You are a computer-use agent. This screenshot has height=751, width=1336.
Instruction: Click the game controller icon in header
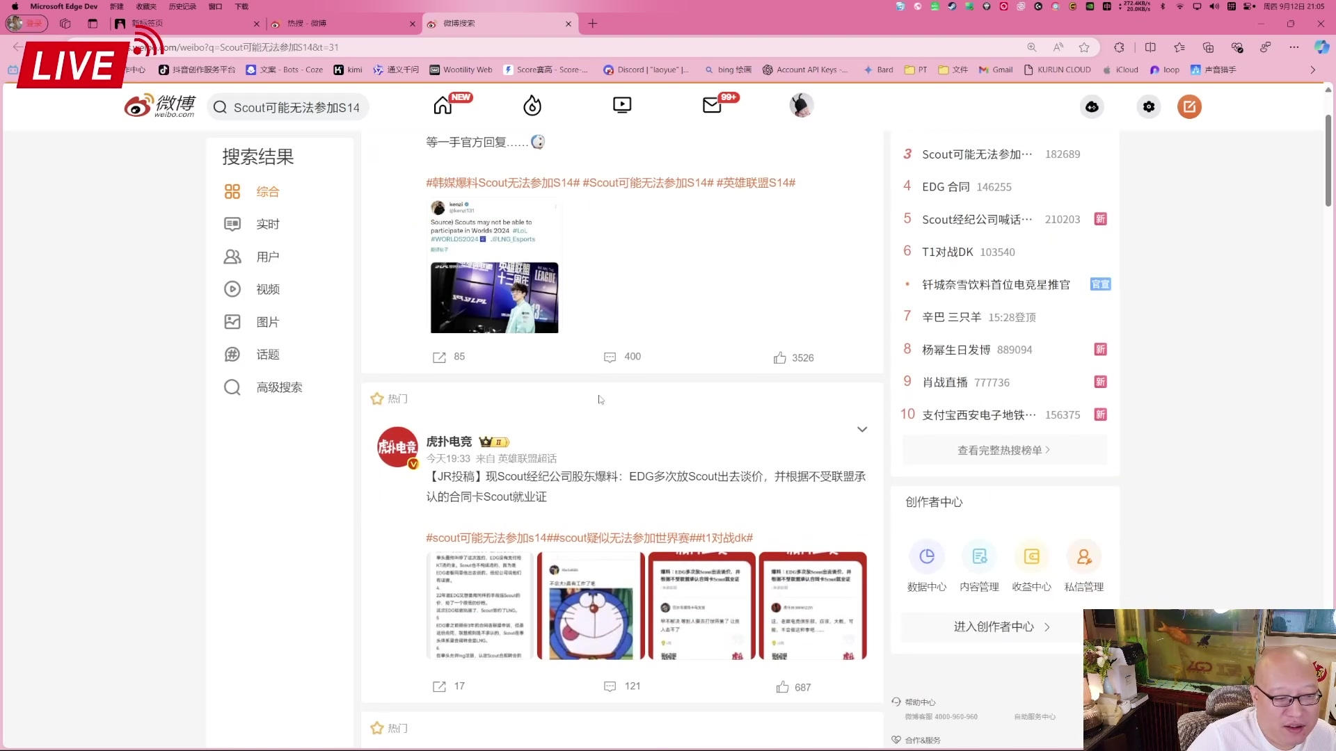point(1092,107)
